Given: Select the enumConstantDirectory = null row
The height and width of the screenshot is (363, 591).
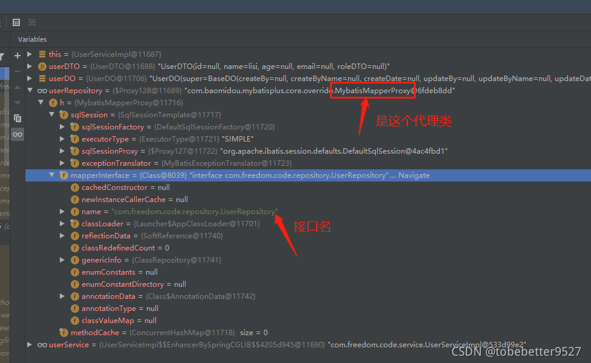Looking at the screenshot, I should click(x=308, y=284).
